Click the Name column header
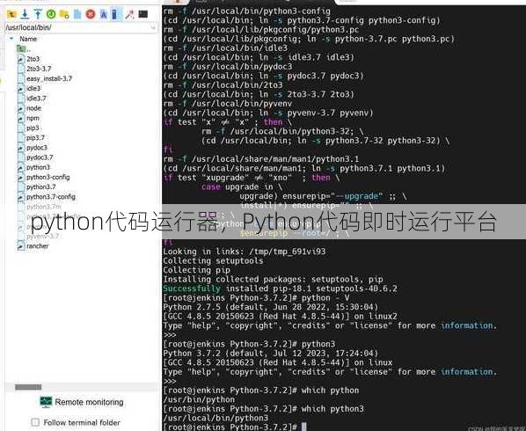 [28, 39]
